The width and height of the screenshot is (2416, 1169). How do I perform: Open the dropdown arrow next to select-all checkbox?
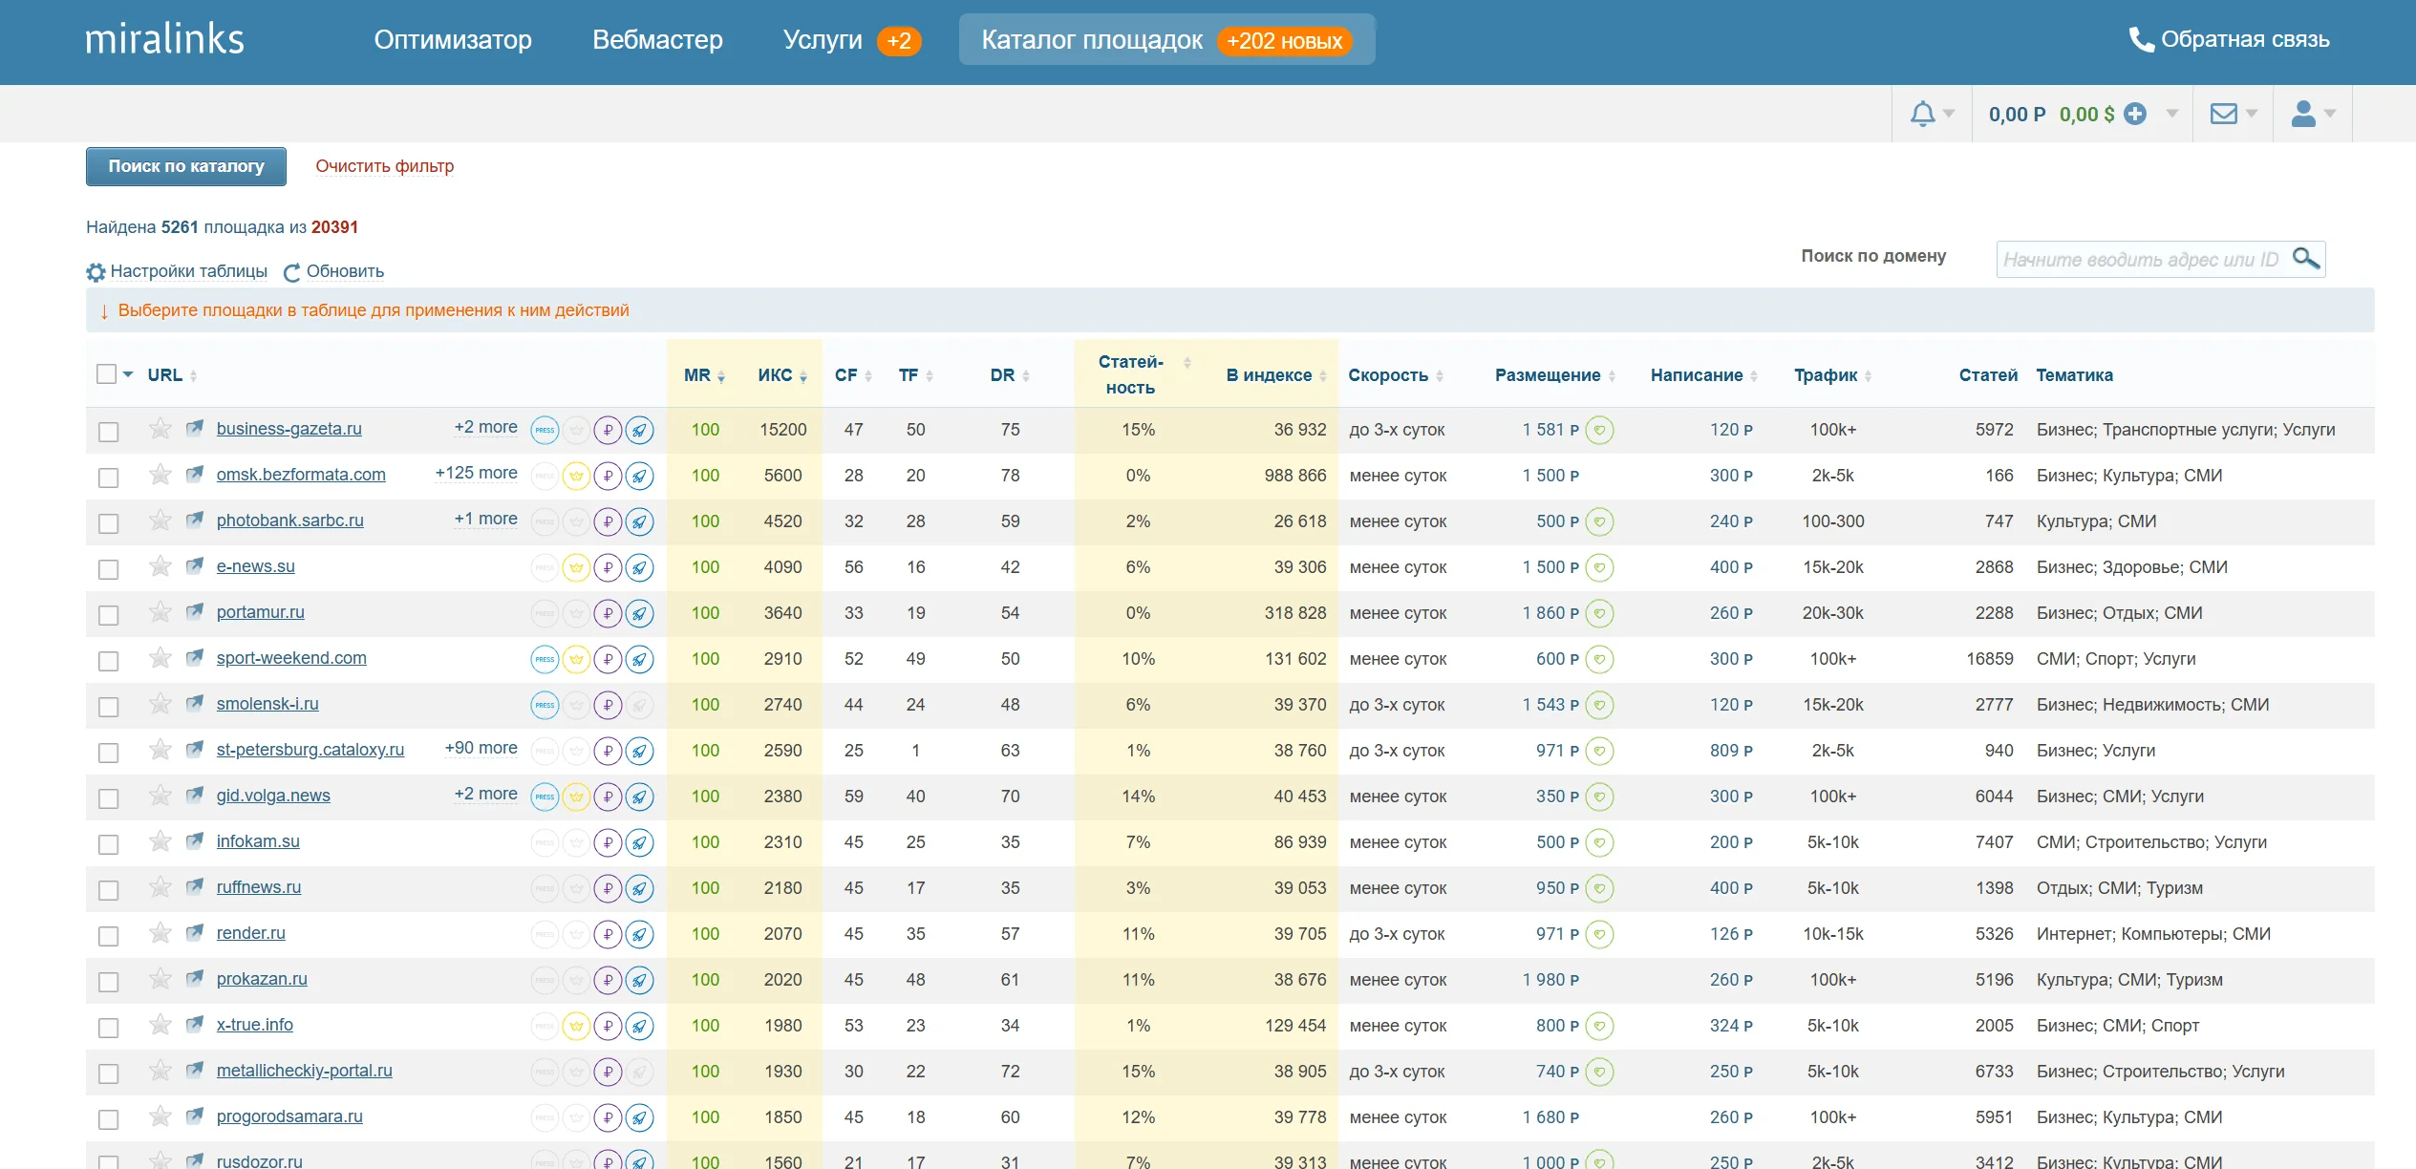tap(128, 374)
